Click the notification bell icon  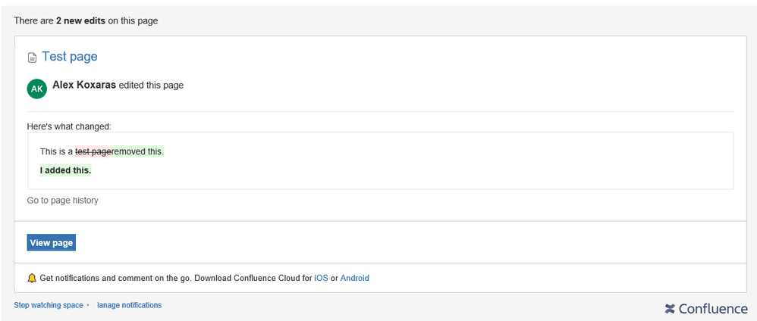32,279
